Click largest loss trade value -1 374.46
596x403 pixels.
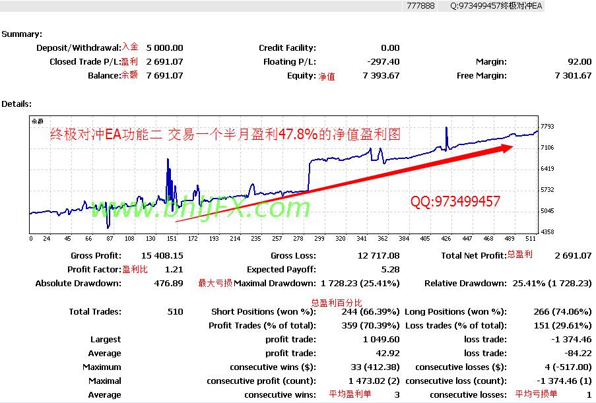[x=572, y=340]
